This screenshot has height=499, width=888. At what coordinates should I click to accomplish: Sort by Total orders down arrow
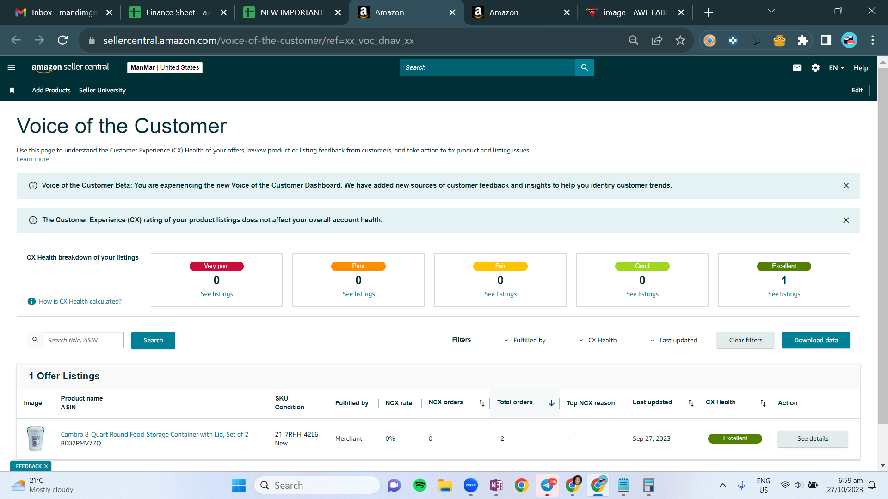click(x=551, y=403)
